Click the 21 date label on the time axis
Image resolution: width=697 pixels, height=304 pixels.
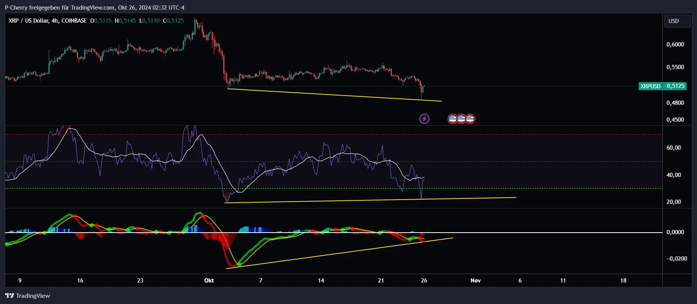click(381, 281)
